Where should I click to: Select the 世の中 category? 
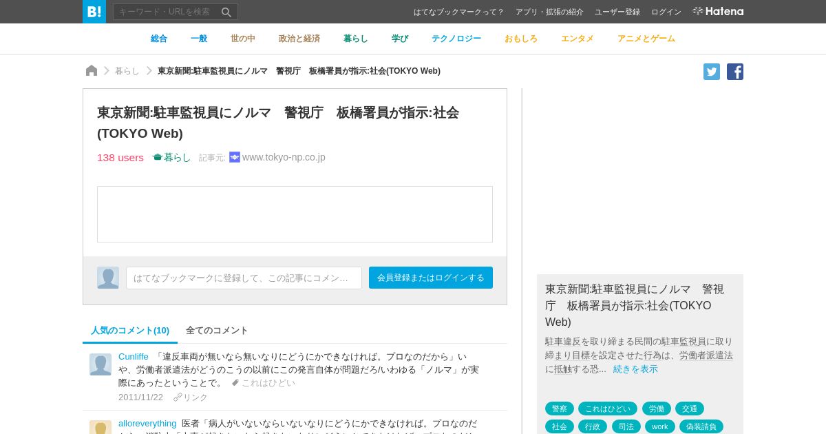[x=243, y=39]
